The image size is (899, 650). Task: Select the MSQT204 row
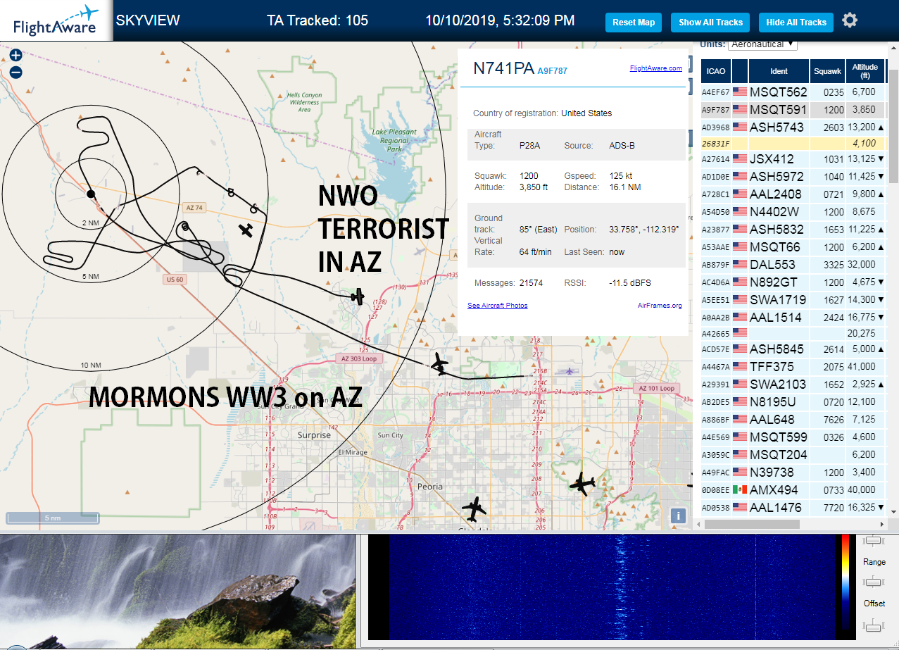793,454
